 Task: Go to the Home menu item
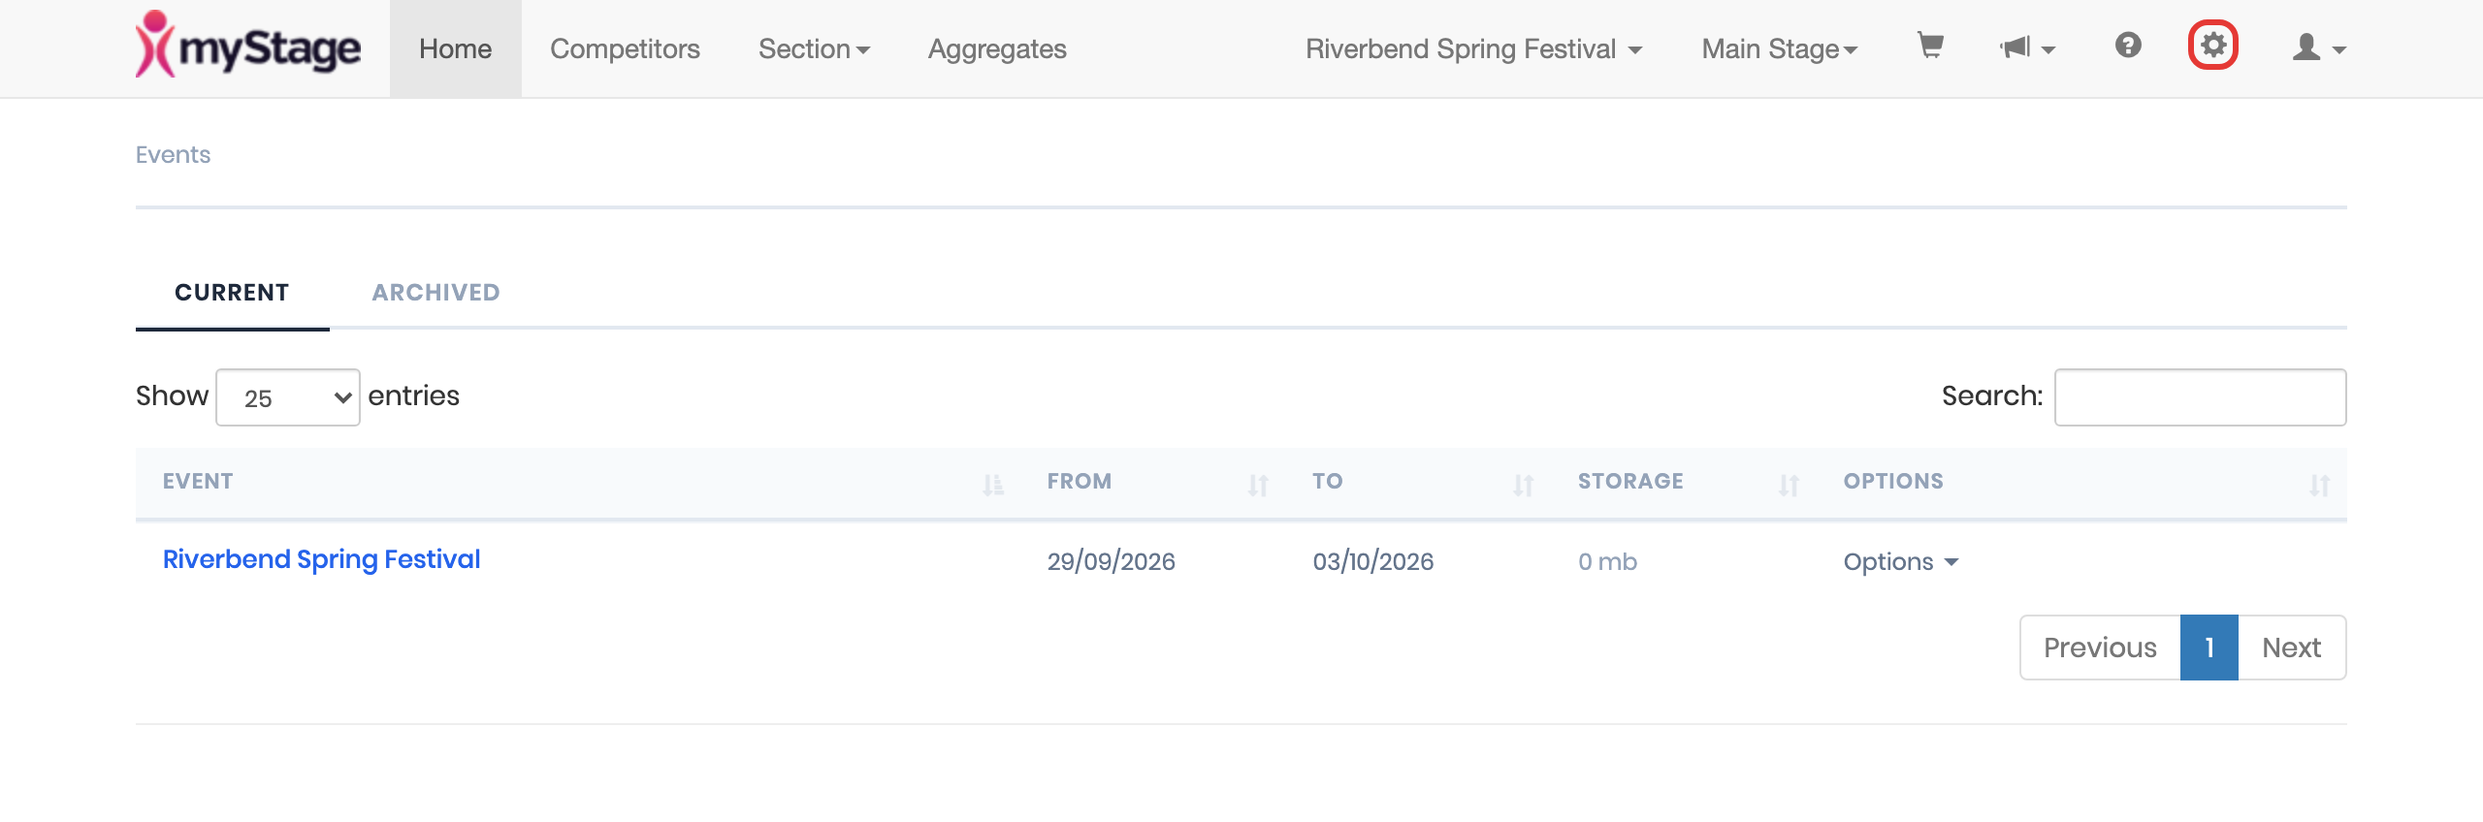[456, 48]
